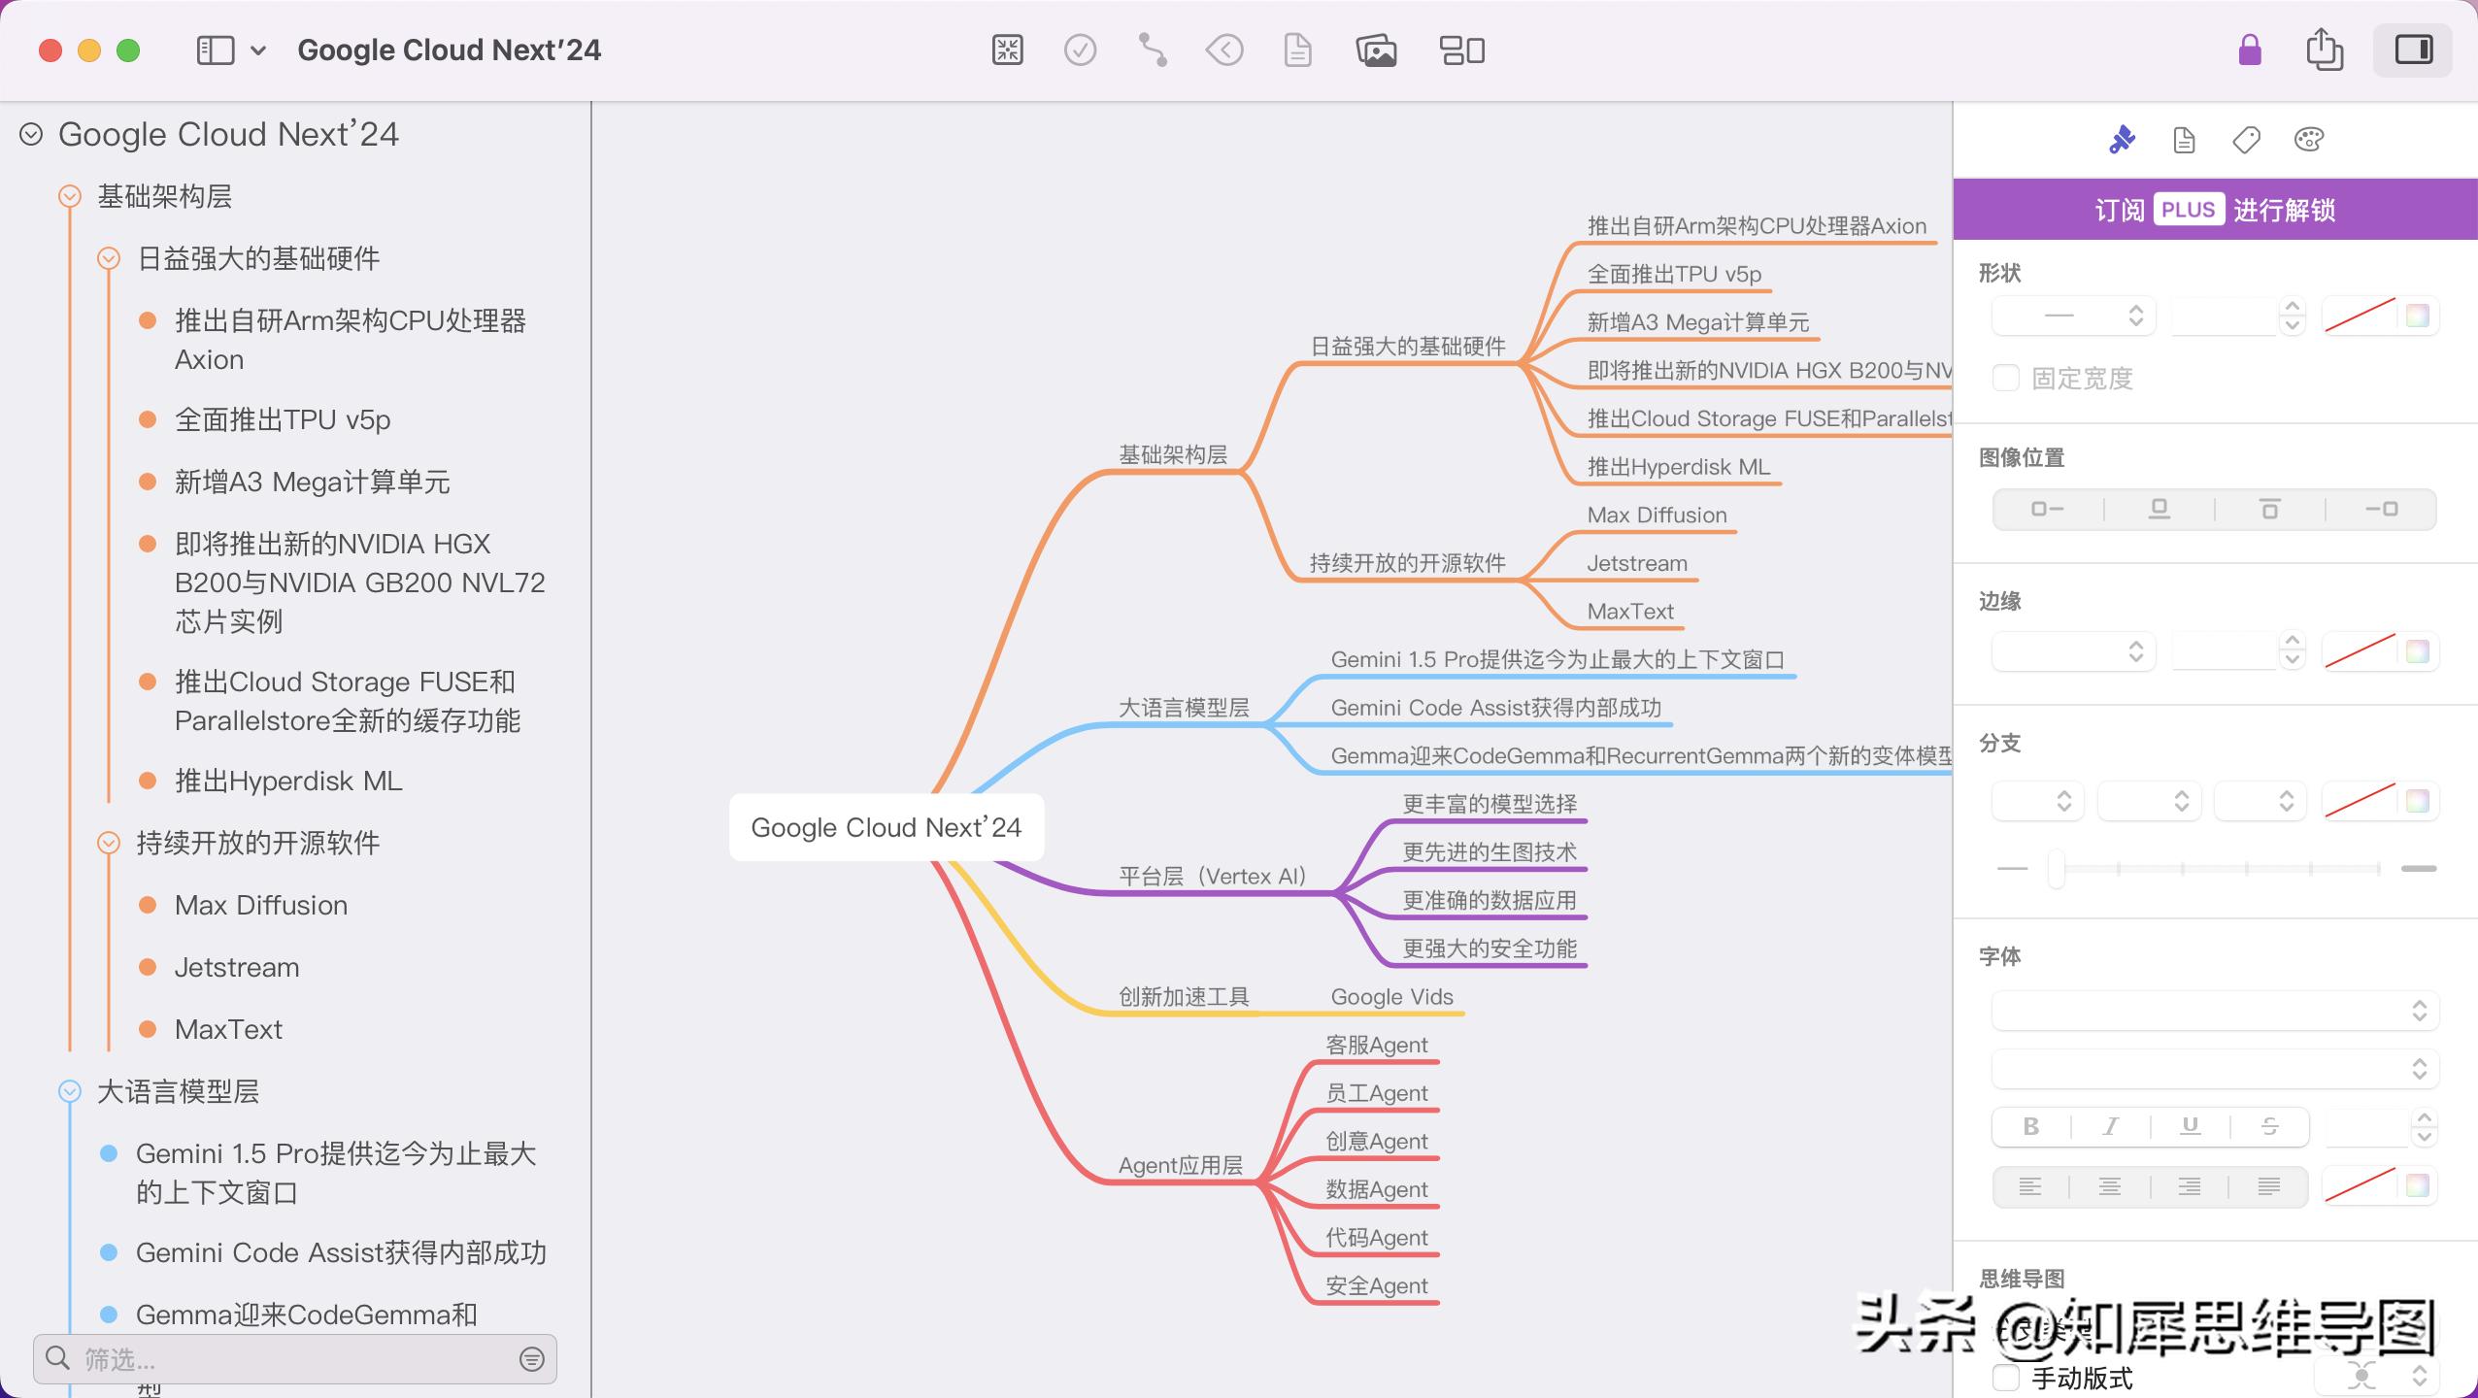Select the Google Vids node on canvas
The height and width of the screenshot is (1398, 2478).
[1391, 996]
